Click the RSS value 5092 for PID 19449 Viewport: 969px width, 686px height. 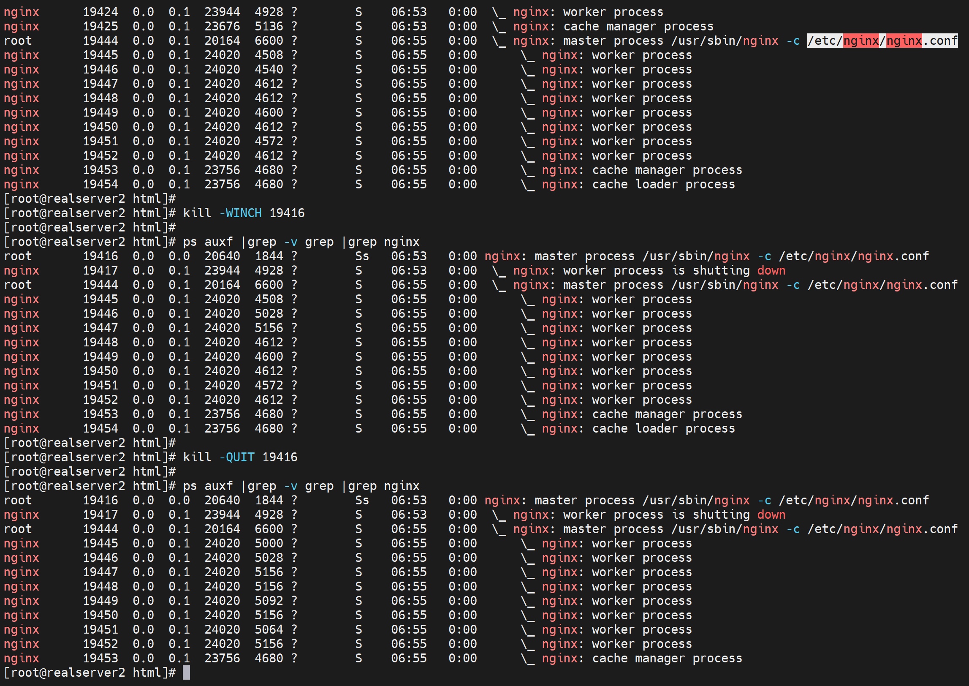tap(269, 601)
